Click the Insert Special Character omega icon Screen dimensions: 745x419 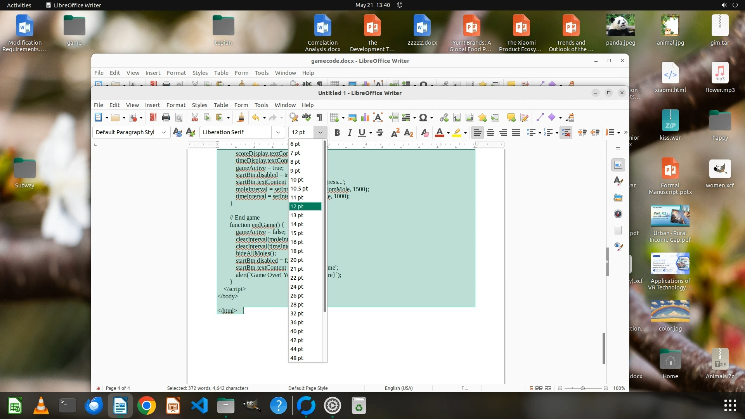[423, 118]
